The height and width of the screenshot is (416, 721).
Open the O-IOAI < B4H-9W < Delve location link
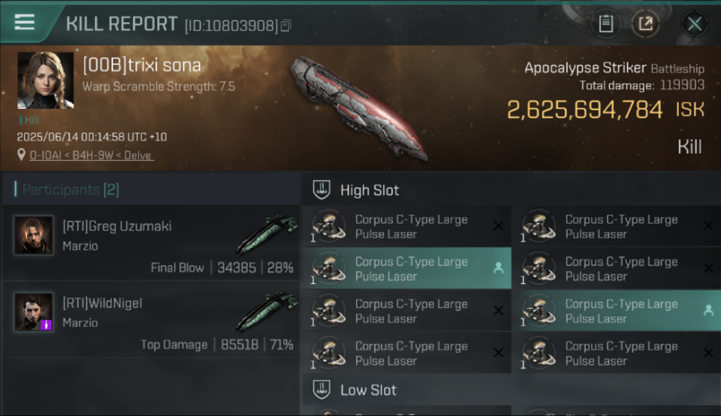[92, 155]
